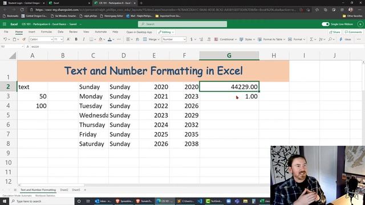Open the Format cells menu

tap(297, 39)
